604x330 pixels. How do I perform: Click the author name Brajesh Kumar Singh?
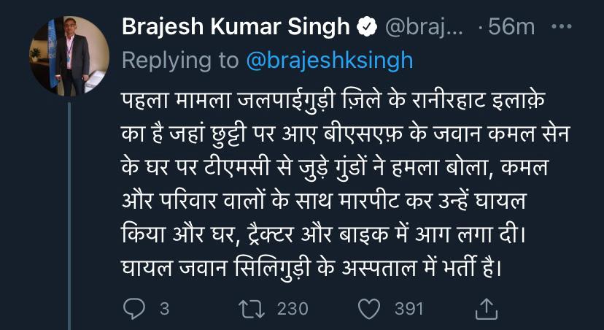(x=236, y=28)
